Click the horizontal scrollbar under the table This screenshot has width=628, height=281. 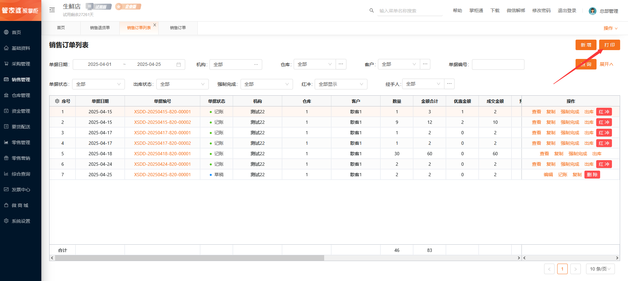(189, 258)
